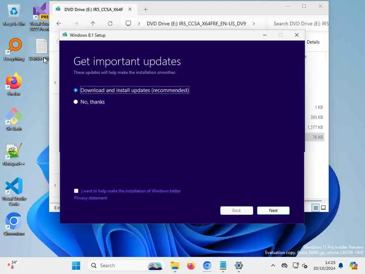Switch to the DVD Drive (E:) tab
The height and width of the screenshot is (274, 365).
tap(94, 9)
